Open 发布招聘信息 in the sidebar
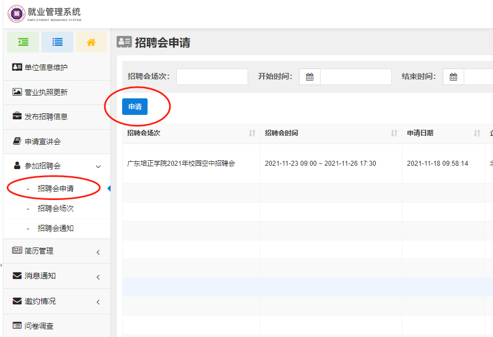 [46, 117]
